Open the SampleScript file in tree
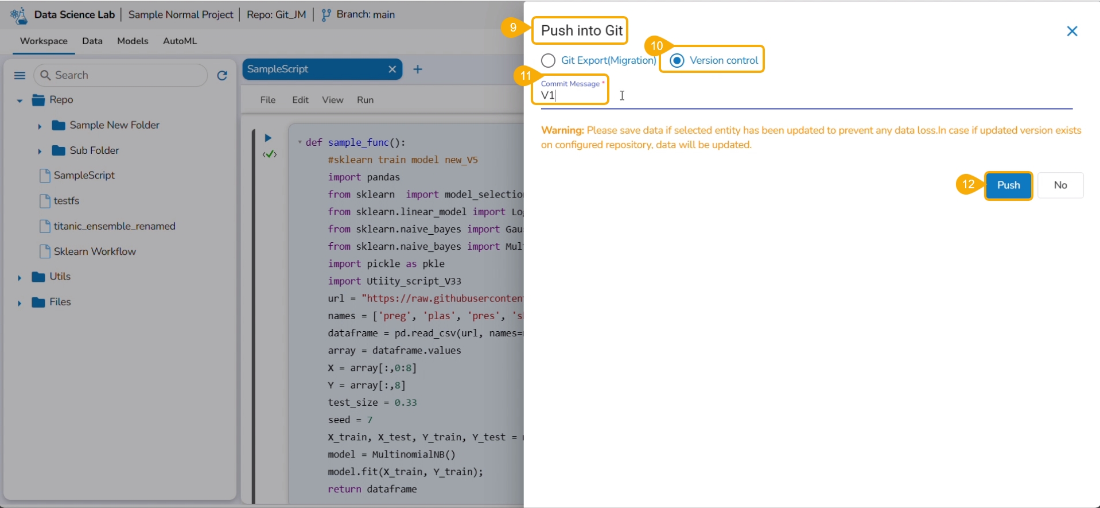This screenshot has width=1100, height=508. click(x=84, y=175)
